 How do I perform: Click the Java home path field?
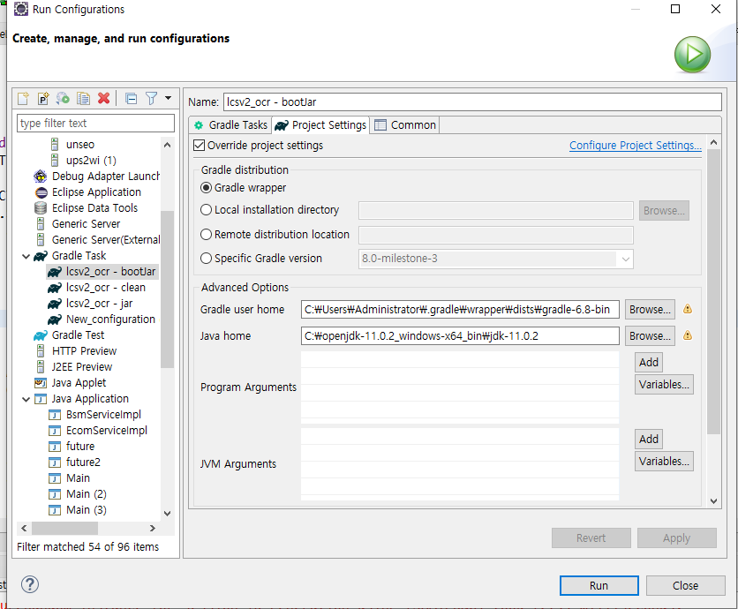coord(460,336)
